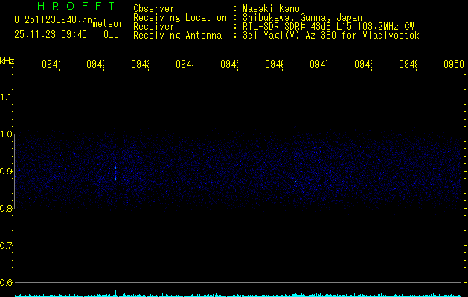Click the 0.8 kHz frequency axis label

[x=7, y=208]
